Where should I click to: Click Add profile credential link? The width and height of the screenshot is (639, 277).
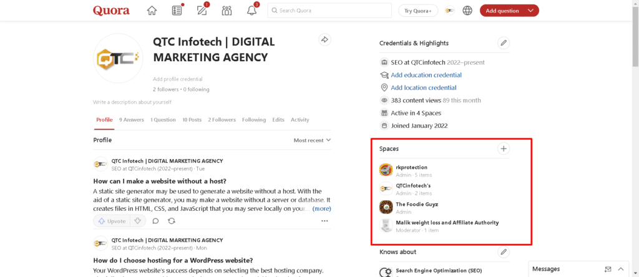coord(178,79)
